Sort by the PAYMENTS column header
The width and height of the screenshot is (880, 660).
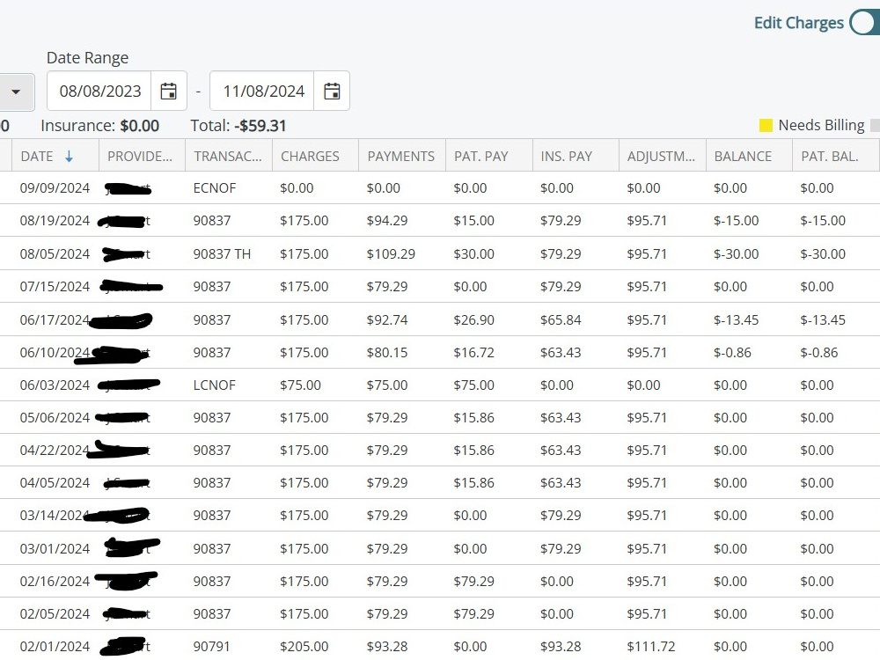click(x=400, y=157)
